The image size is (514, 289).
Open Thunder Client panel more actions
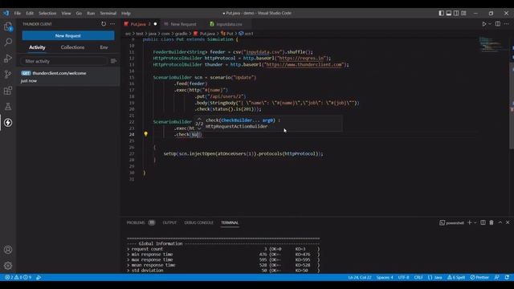pyautogui.click(x=112, y=24)
